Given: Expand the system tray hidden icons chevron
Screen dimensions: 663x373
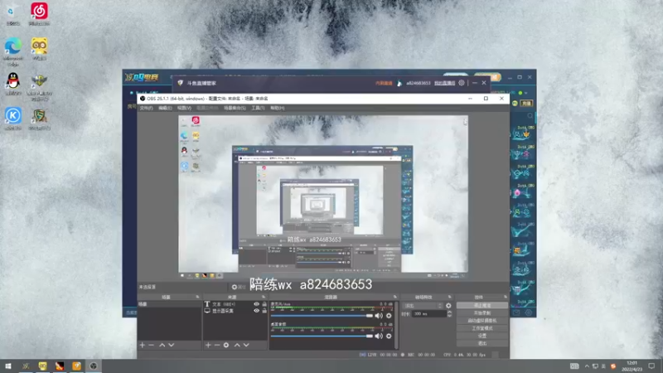Looking at the screenshot, I should tap(587, 366).
